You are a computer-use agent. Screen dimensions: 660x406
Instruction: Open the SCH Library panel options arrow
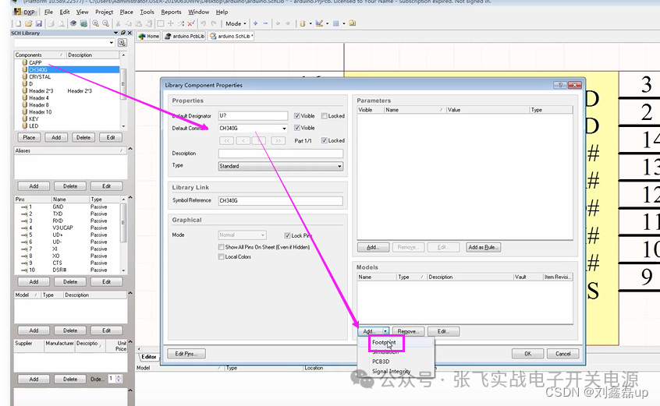pyautogui.click(x=115, y=33)
